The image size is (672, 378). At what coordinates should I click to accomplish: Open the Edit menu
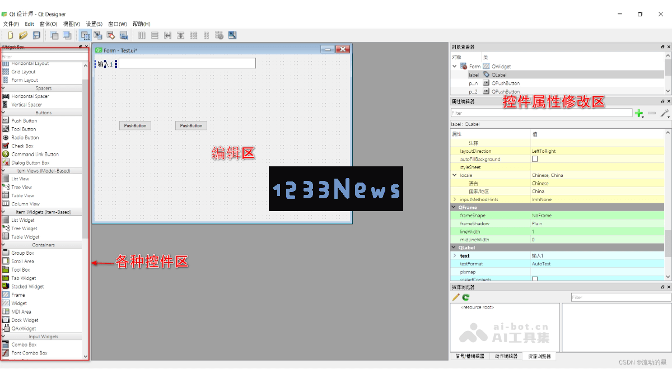[30, 24]
